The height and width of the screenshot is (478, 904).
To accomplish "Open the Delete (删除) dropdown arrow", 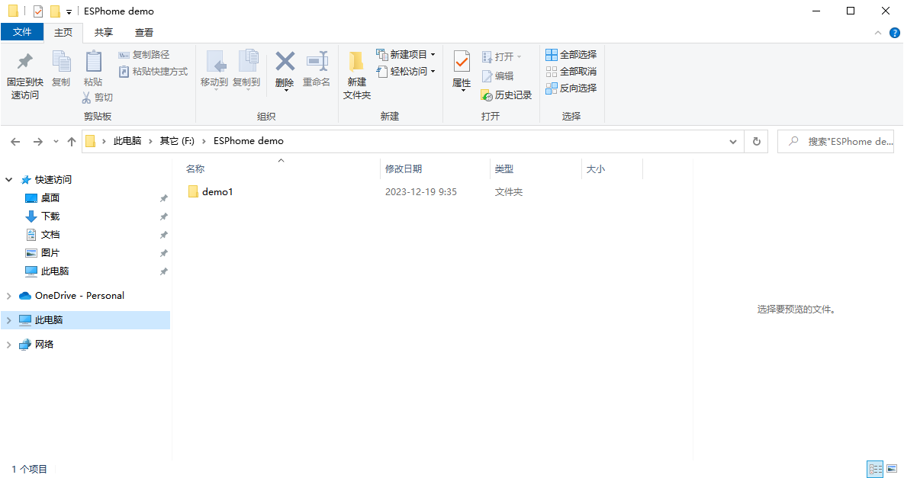I will 285,91.
